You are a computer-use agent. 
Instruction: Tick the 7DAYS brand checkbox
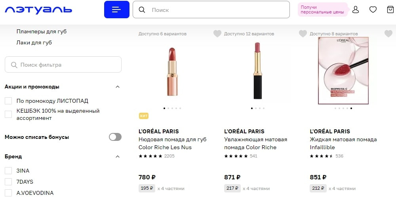click(x=8, y=182)
